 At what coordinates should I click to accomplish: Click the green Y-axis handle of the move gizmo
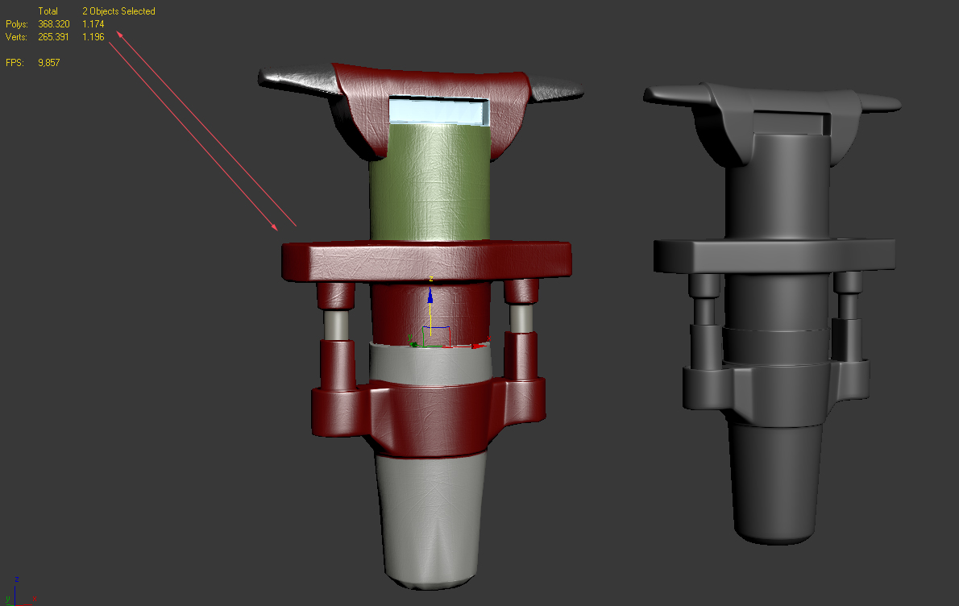[x=414, y=345]
